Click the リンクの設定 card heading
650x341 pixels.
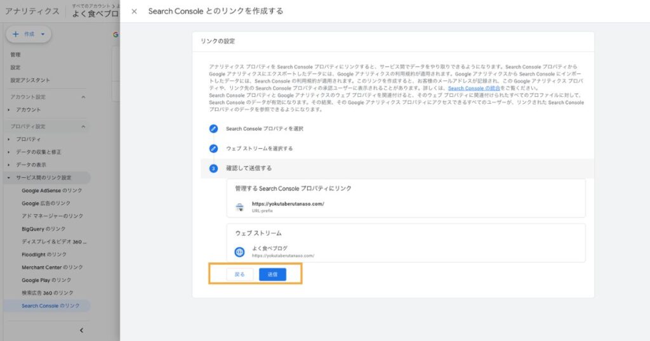pos(218,41)
